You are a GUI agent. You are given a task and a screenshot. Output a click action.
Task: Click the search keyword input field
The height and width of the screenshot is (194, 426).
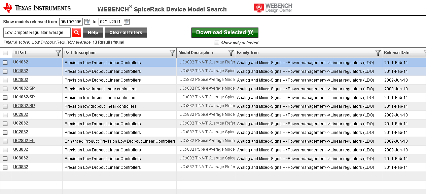[x=37, y=33]
